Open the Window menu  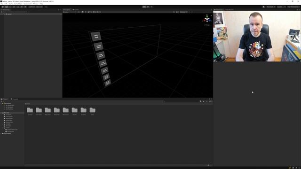point(36,4)
